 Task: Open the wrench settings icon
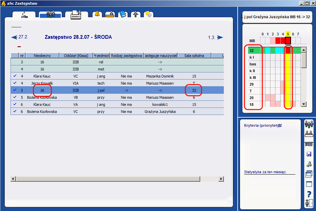(x=309, y=164)
